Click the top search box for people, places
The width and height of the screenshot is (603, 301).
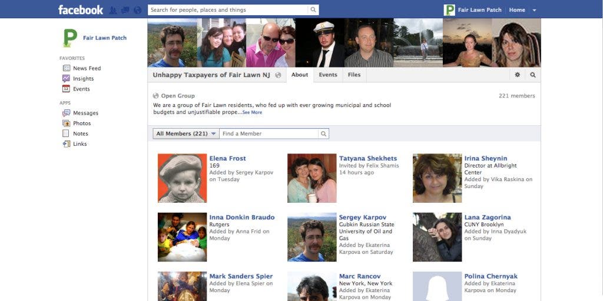tap(228, 10)
